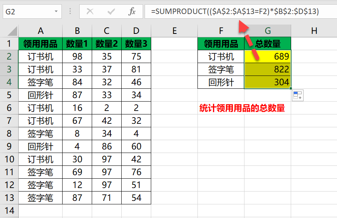Click cell F2 containing 订书机
This screenshot has height=218, width=337.
click(221, 56)
